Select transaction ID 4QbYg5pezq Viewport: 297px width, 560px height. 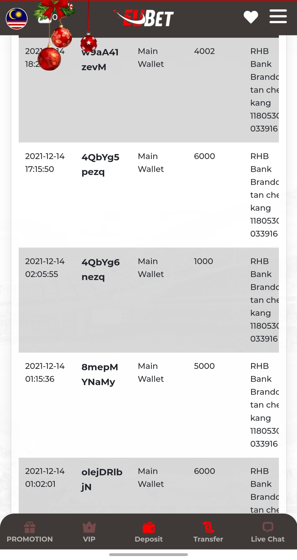coord(100,164)
